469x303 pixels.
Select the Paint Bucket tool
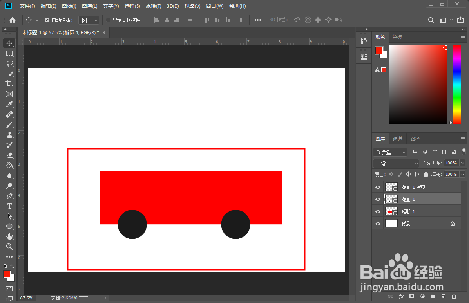(x=9, y=165)
